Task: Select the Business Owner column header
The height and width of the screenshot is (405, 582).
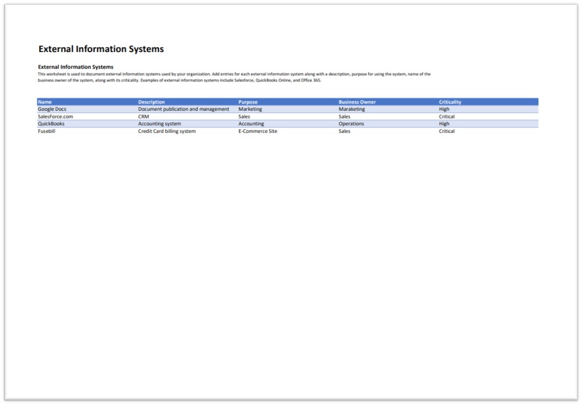Action: click(357, 102)
